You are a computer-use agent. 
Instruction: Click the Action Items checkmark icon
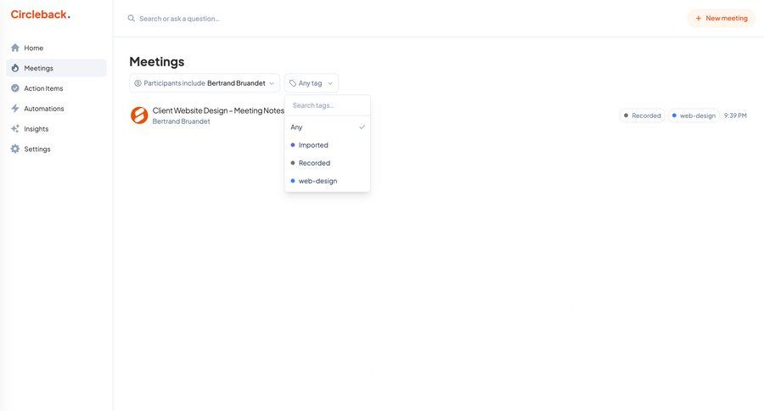[x=15, y=88]
